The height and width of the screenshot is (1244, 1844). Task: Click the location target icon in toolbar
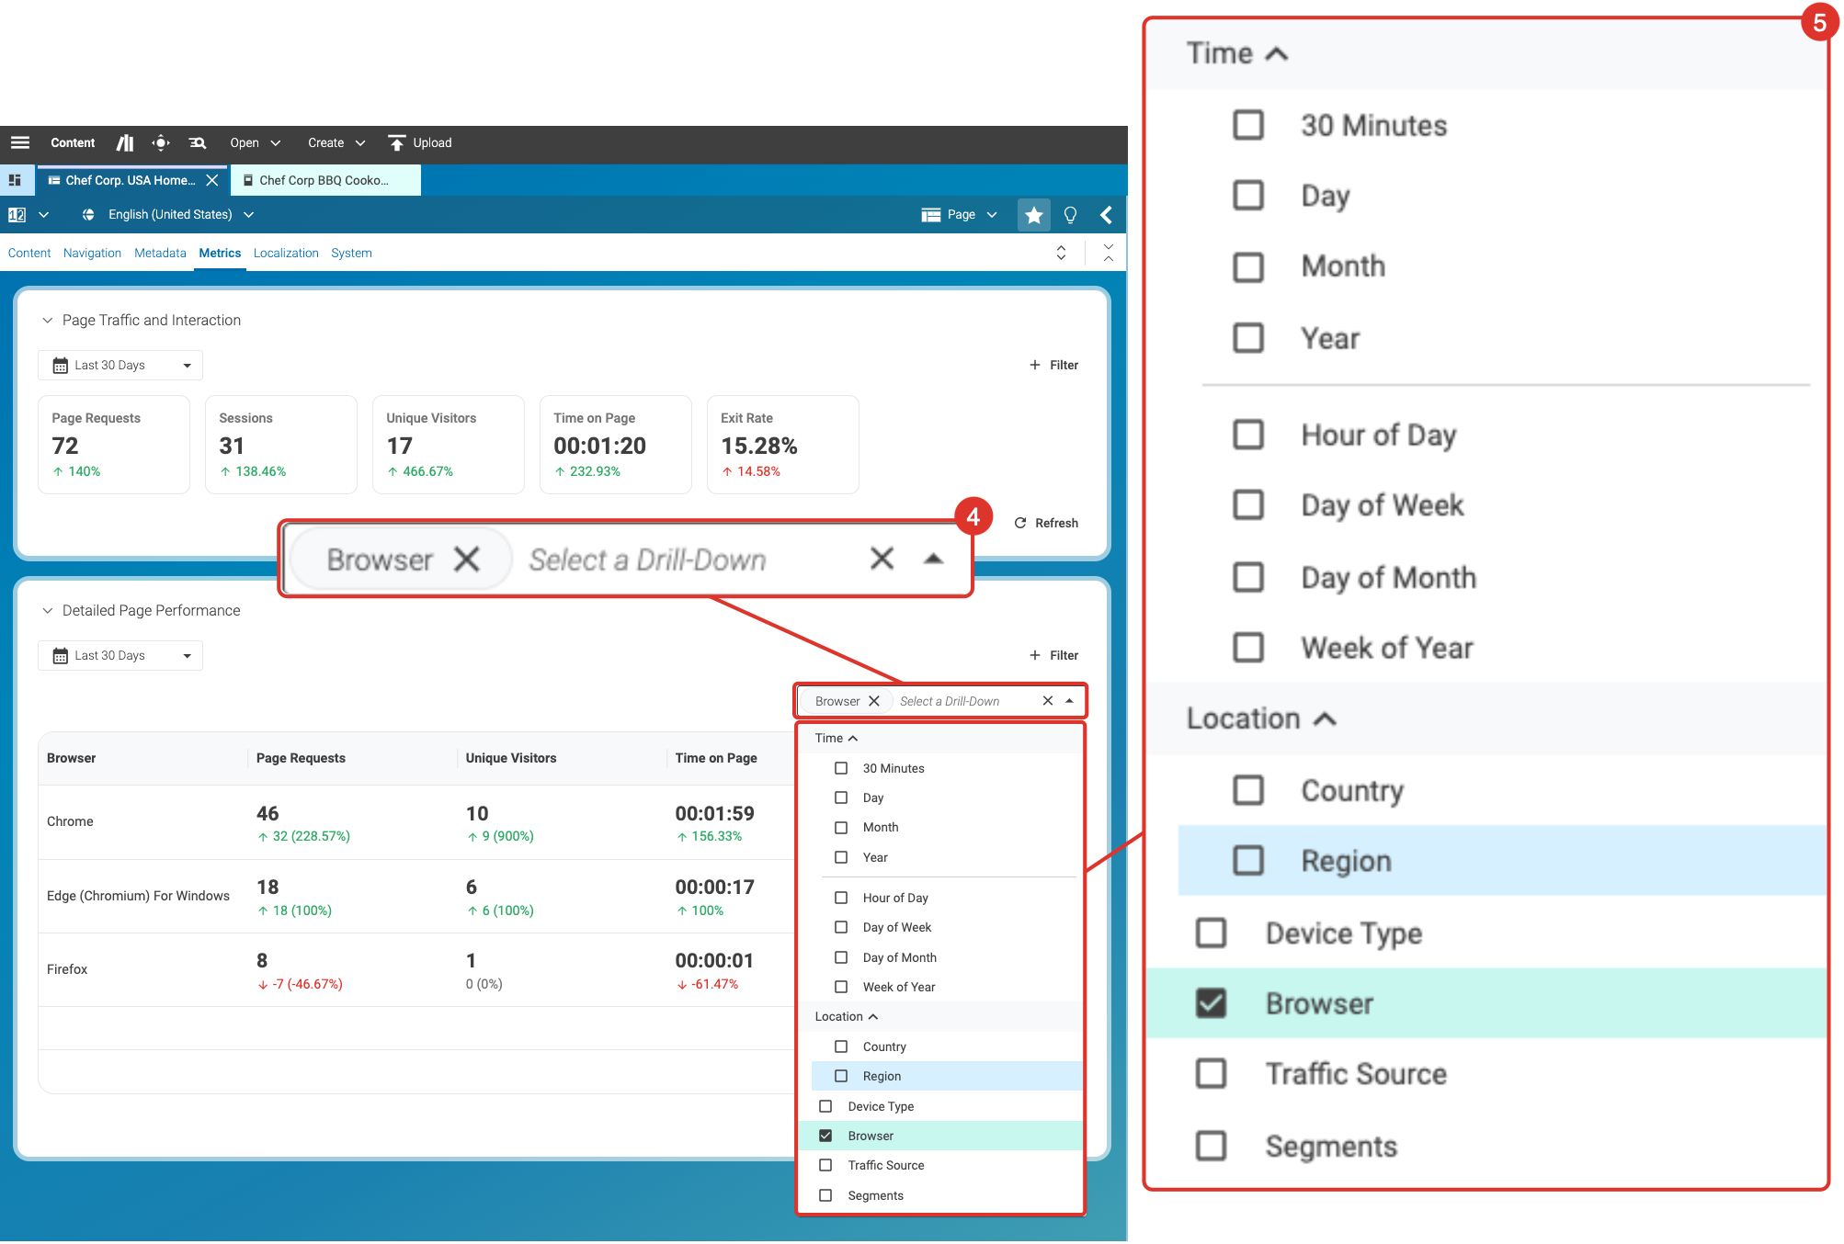pyautogui.click(x=161, y=142)
